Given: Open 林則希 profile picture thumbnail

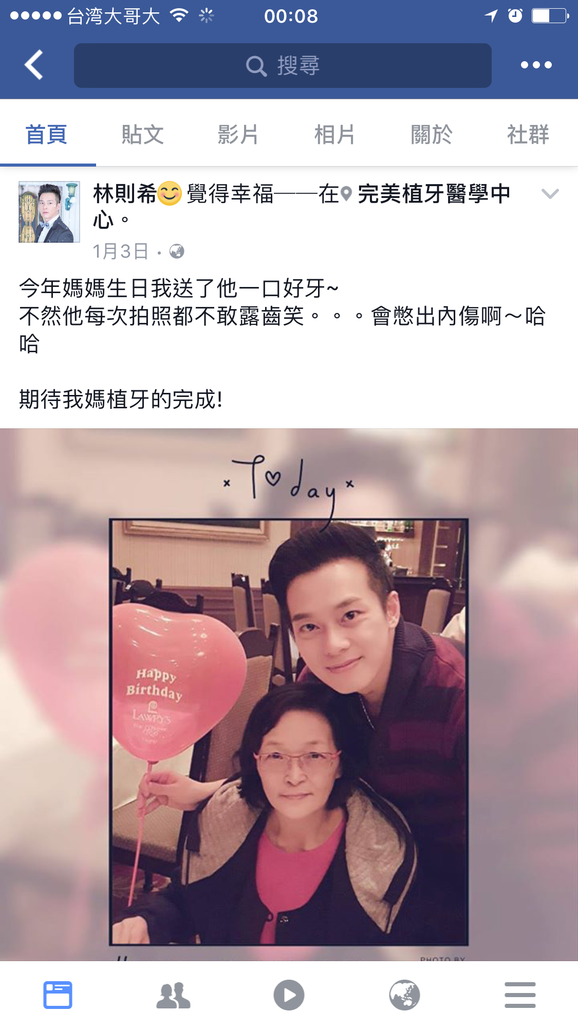Looking at the screenshot, I should point(49,212).
